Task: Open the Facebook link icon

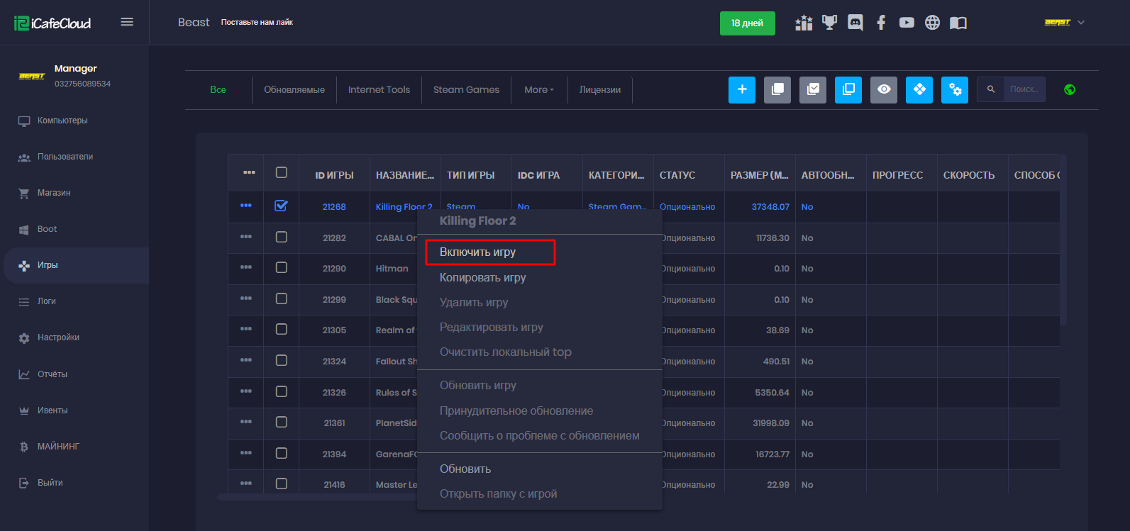Action: pyautogui.click(x=881, y=23)
